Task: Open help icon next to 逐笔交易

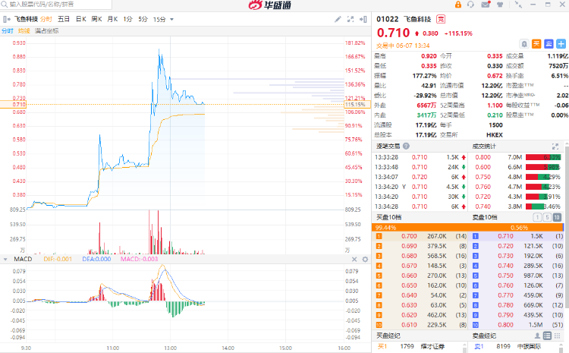Action: click(406, 146)
